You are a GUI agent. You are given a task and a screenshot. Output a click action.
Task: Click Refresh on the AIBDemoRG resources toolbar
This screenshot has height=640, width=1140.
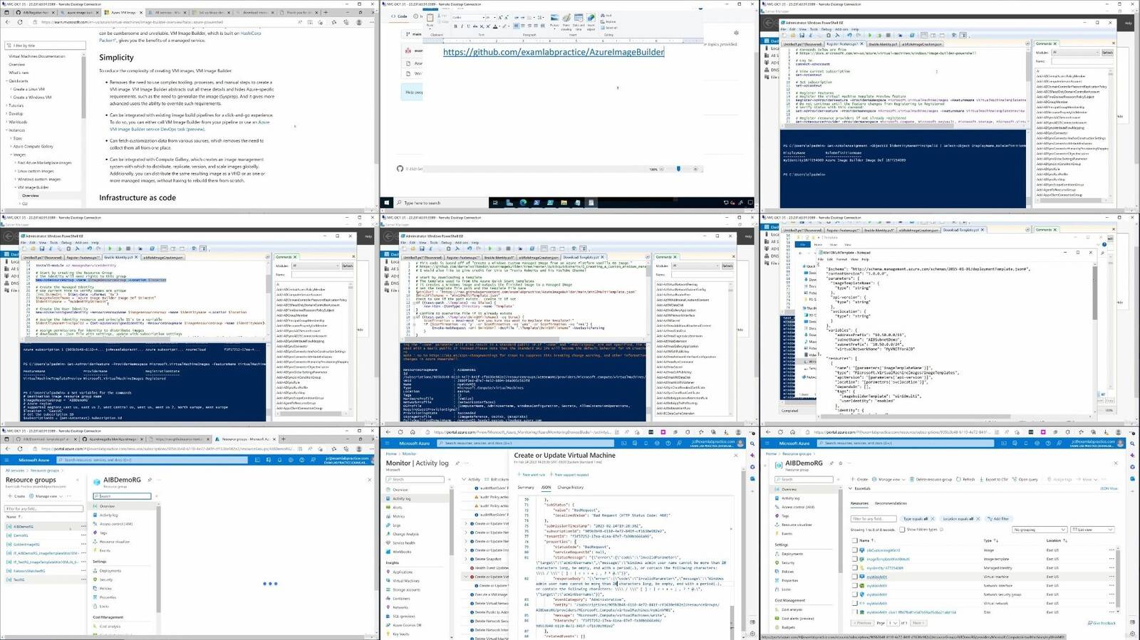966,479
